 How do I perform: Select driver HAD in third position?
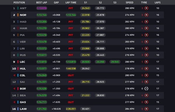tap(23, 22)
